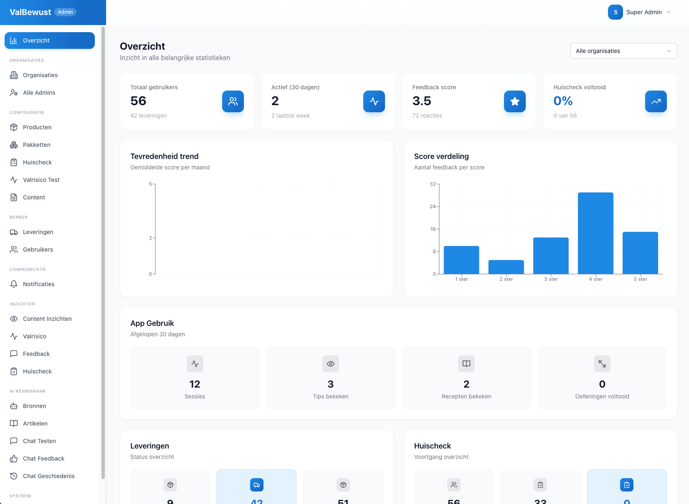
Task: Click the ValBewust logo text
Action: (x=30, y=12)
